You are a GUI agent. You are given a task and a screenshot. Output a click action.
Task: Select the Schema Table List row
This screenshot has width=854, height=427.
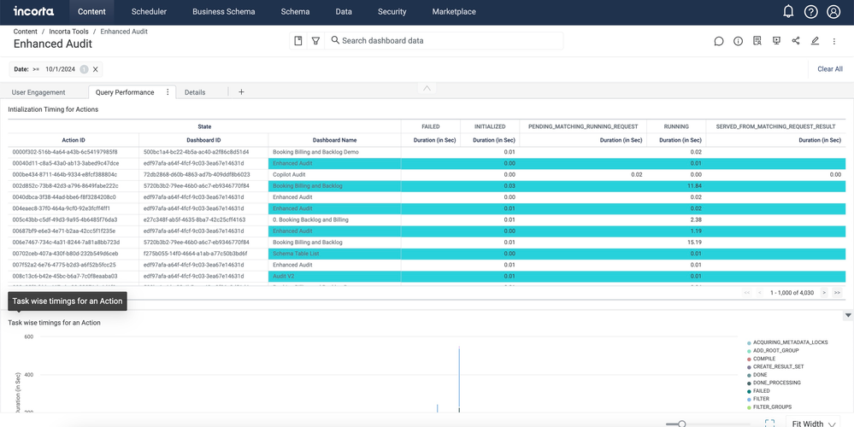(427, 254)
